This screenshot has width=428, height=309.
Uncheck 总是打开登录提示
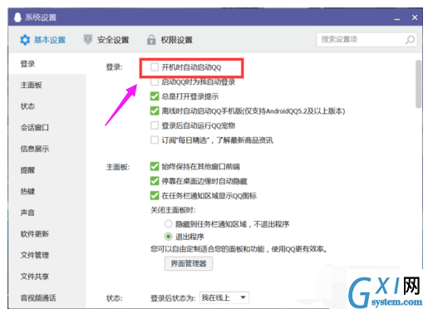pyautogui.click(x=155, y=96)
